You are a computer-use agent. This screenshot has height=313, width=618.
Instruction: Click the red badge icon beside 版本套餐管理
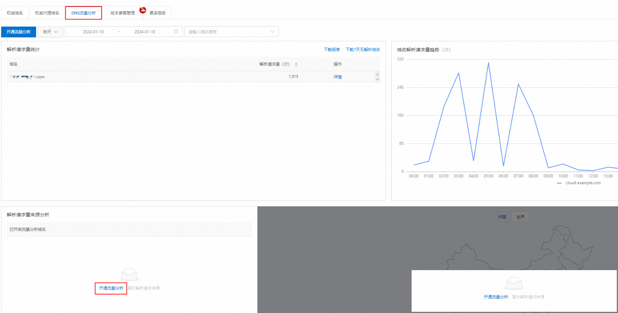point(143,10)
